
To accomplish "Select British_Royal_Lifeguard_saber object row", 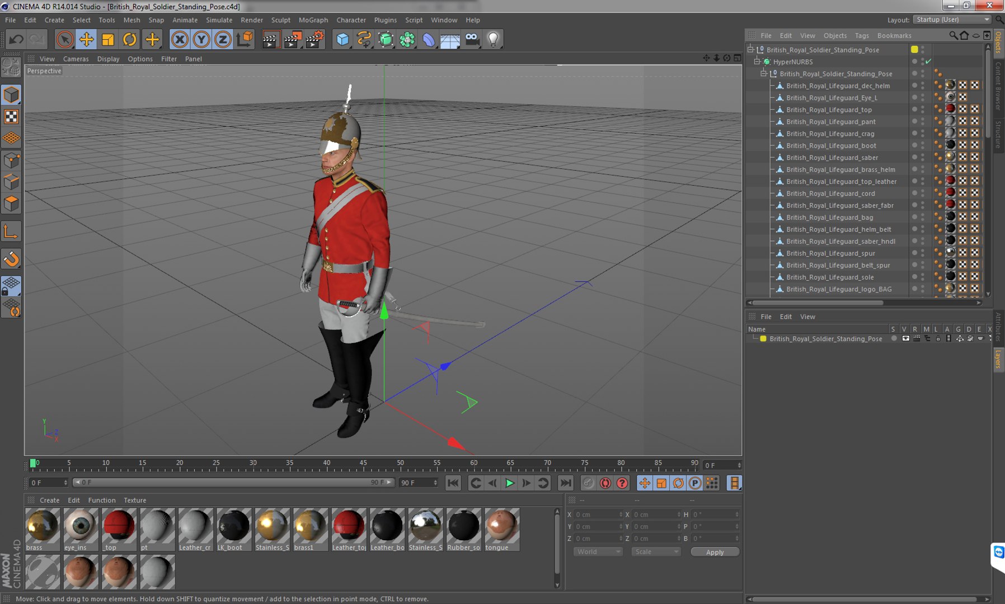I will 832,158.
